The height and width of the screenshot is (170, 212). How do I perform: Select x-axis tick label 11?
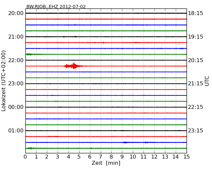(x=144, y=157)
